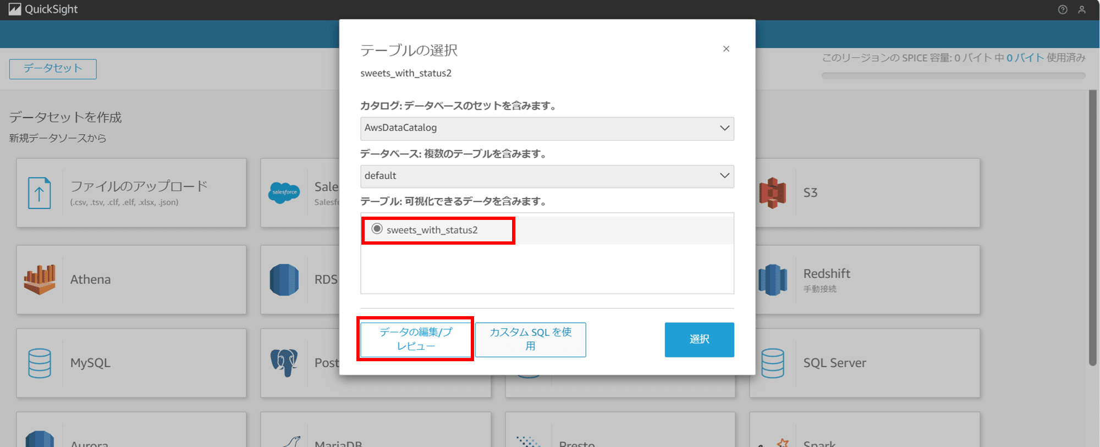Select the SQL Server data source label

[x=834, y=363]
